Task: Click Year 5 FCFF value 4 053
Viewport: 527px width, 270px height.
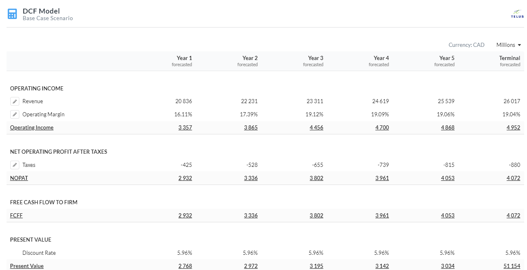Action: click(448, 216)
